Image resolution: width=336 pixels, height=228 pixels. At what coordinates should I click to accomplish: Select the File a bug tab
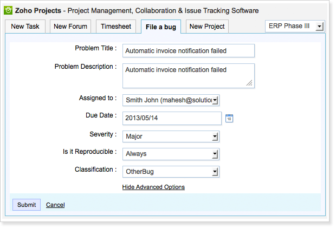tap(161, 27)
